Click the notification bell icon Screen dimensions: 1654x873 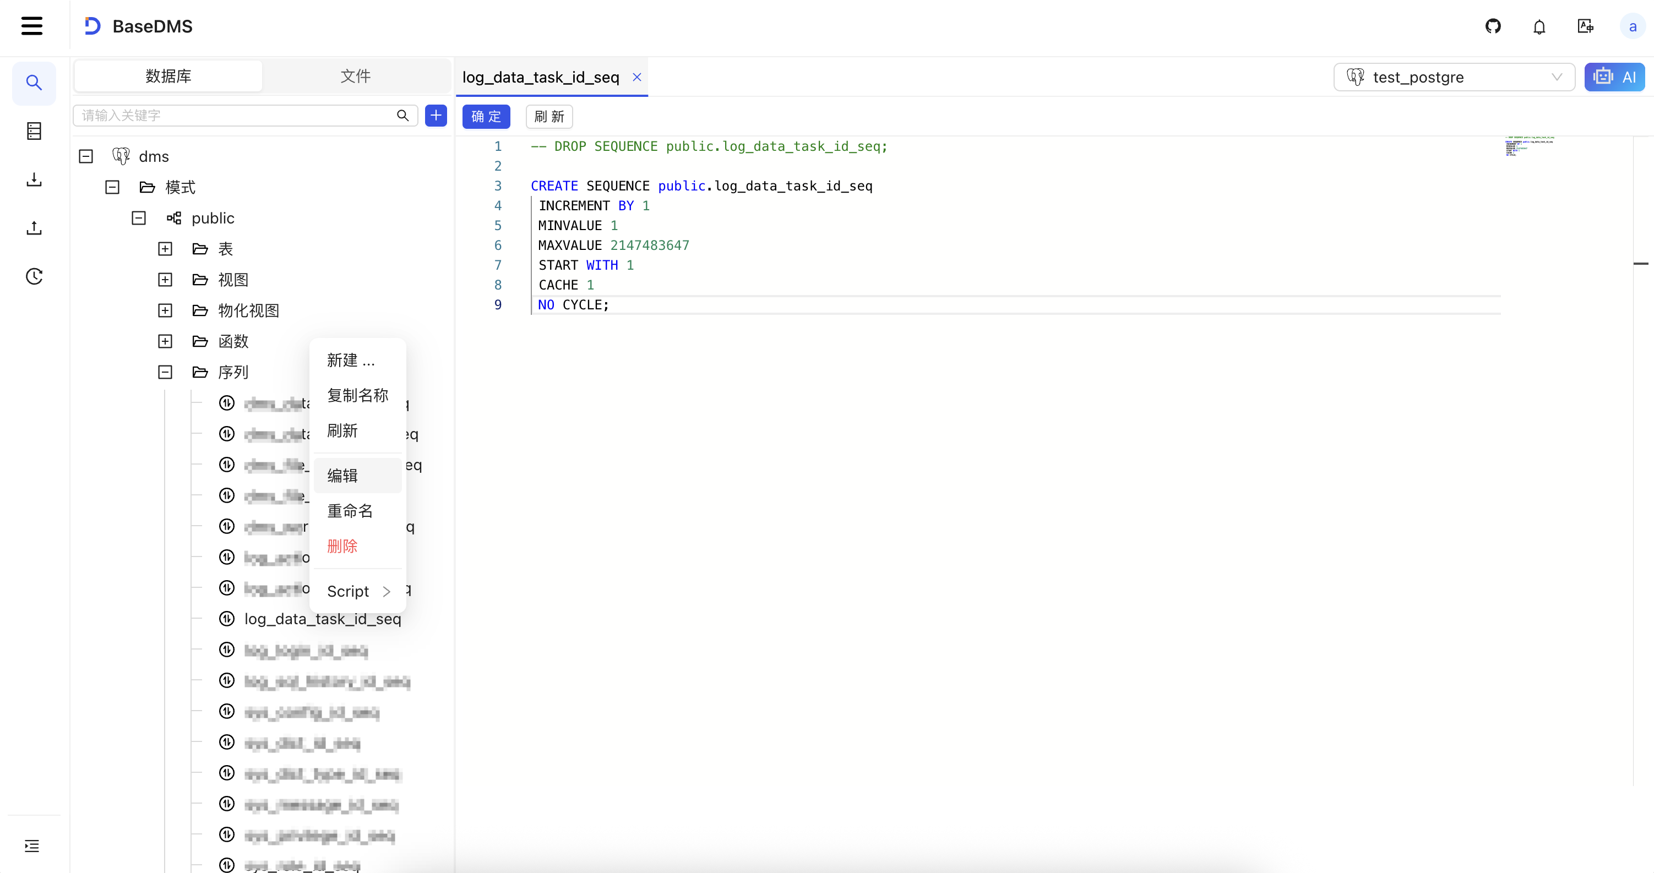coord(1539,26)
